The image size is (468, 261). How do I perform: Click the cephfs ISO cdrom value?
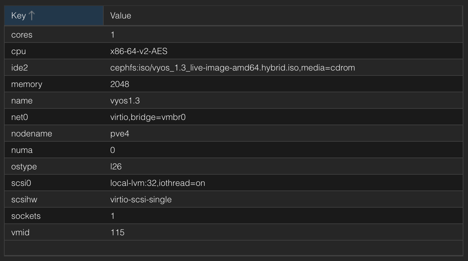tap(232, 68)
